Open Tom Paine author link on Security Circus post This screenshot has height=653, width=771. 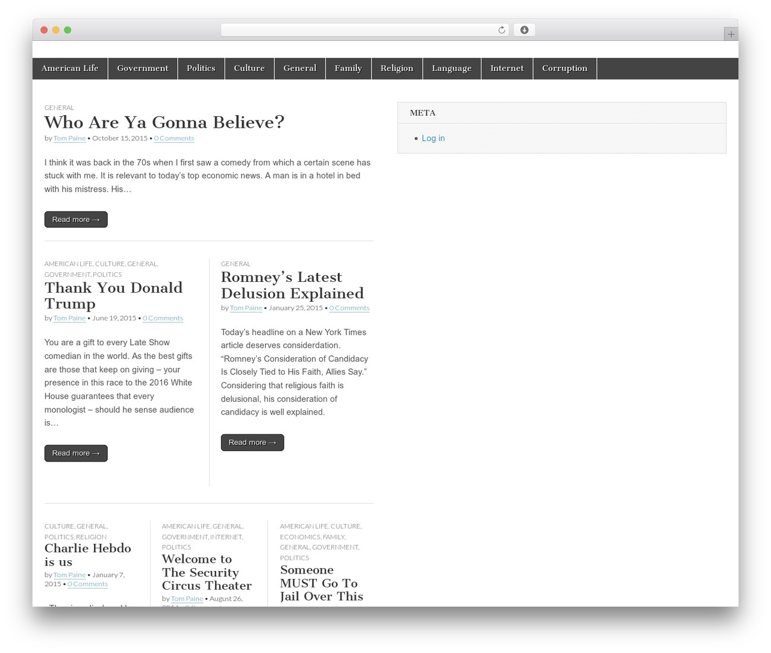tap(187, 599)
